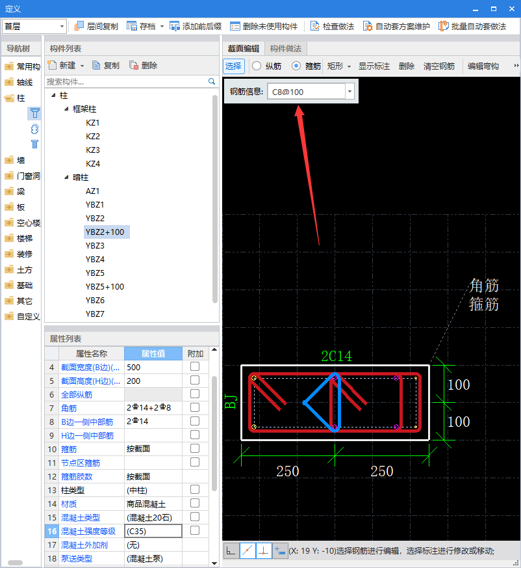Click the 添加前后缀 prefix-suffix icon
This screenshot has width=521, height=568.
click(x=175, y=26)
